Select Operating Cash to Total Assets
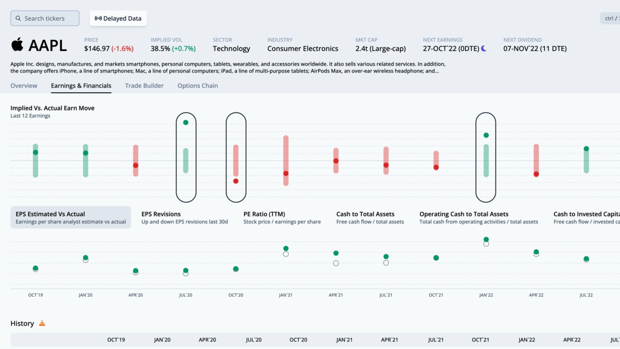The height and width of the screenshot is (349, 620). pos(479,217)
